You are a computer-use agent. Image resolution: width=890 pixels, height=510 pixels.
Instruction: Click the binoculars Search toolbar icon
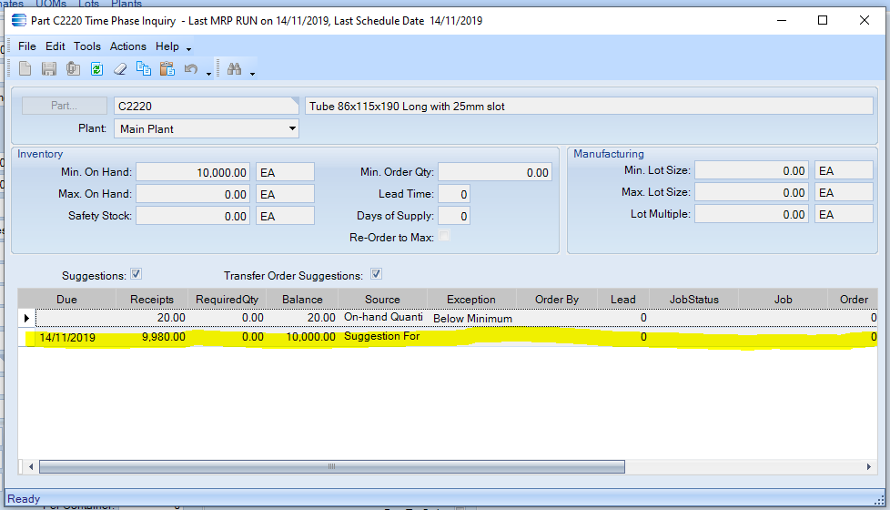point(235,68)
